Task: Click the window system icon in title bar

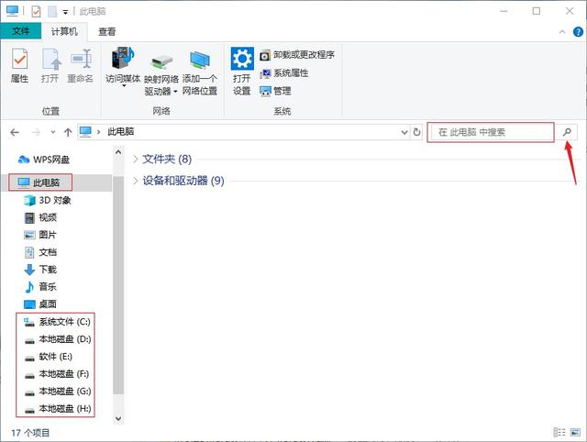Action: click(x=12, y=11)
